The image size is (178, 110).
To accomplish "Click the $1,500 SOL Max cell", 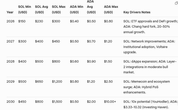I will coord(57,102).
